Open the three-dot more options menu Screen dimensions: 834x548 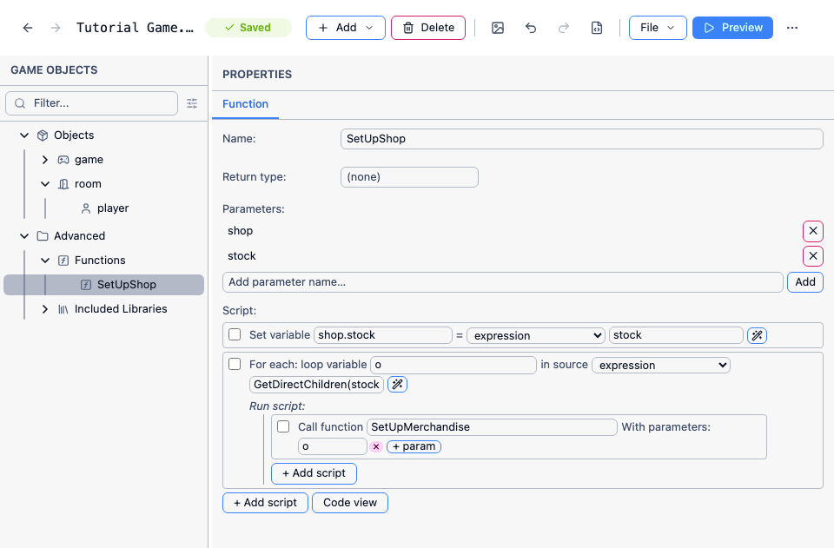[792, 28]
